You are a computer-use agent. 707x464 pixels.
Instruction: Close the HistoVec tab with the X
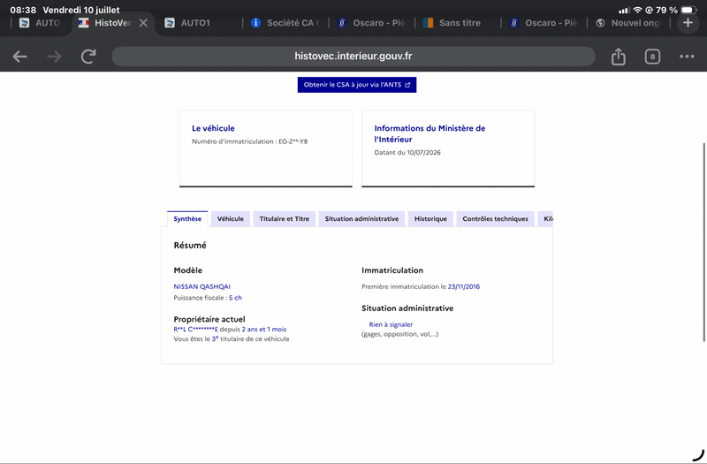coord(143,23)
